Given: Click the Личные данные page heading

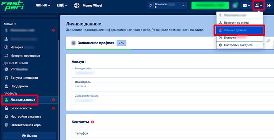Looking at the screenshot, I should [84, 24].
